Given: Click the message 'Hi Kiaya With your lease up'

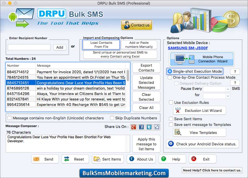Looking at the screenshot, I should [81, 99].
